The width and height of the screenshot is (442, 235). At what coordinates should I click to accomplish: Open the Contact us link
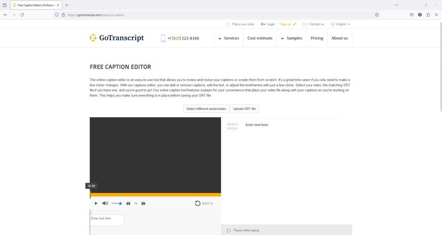click(x=314, y=24)
